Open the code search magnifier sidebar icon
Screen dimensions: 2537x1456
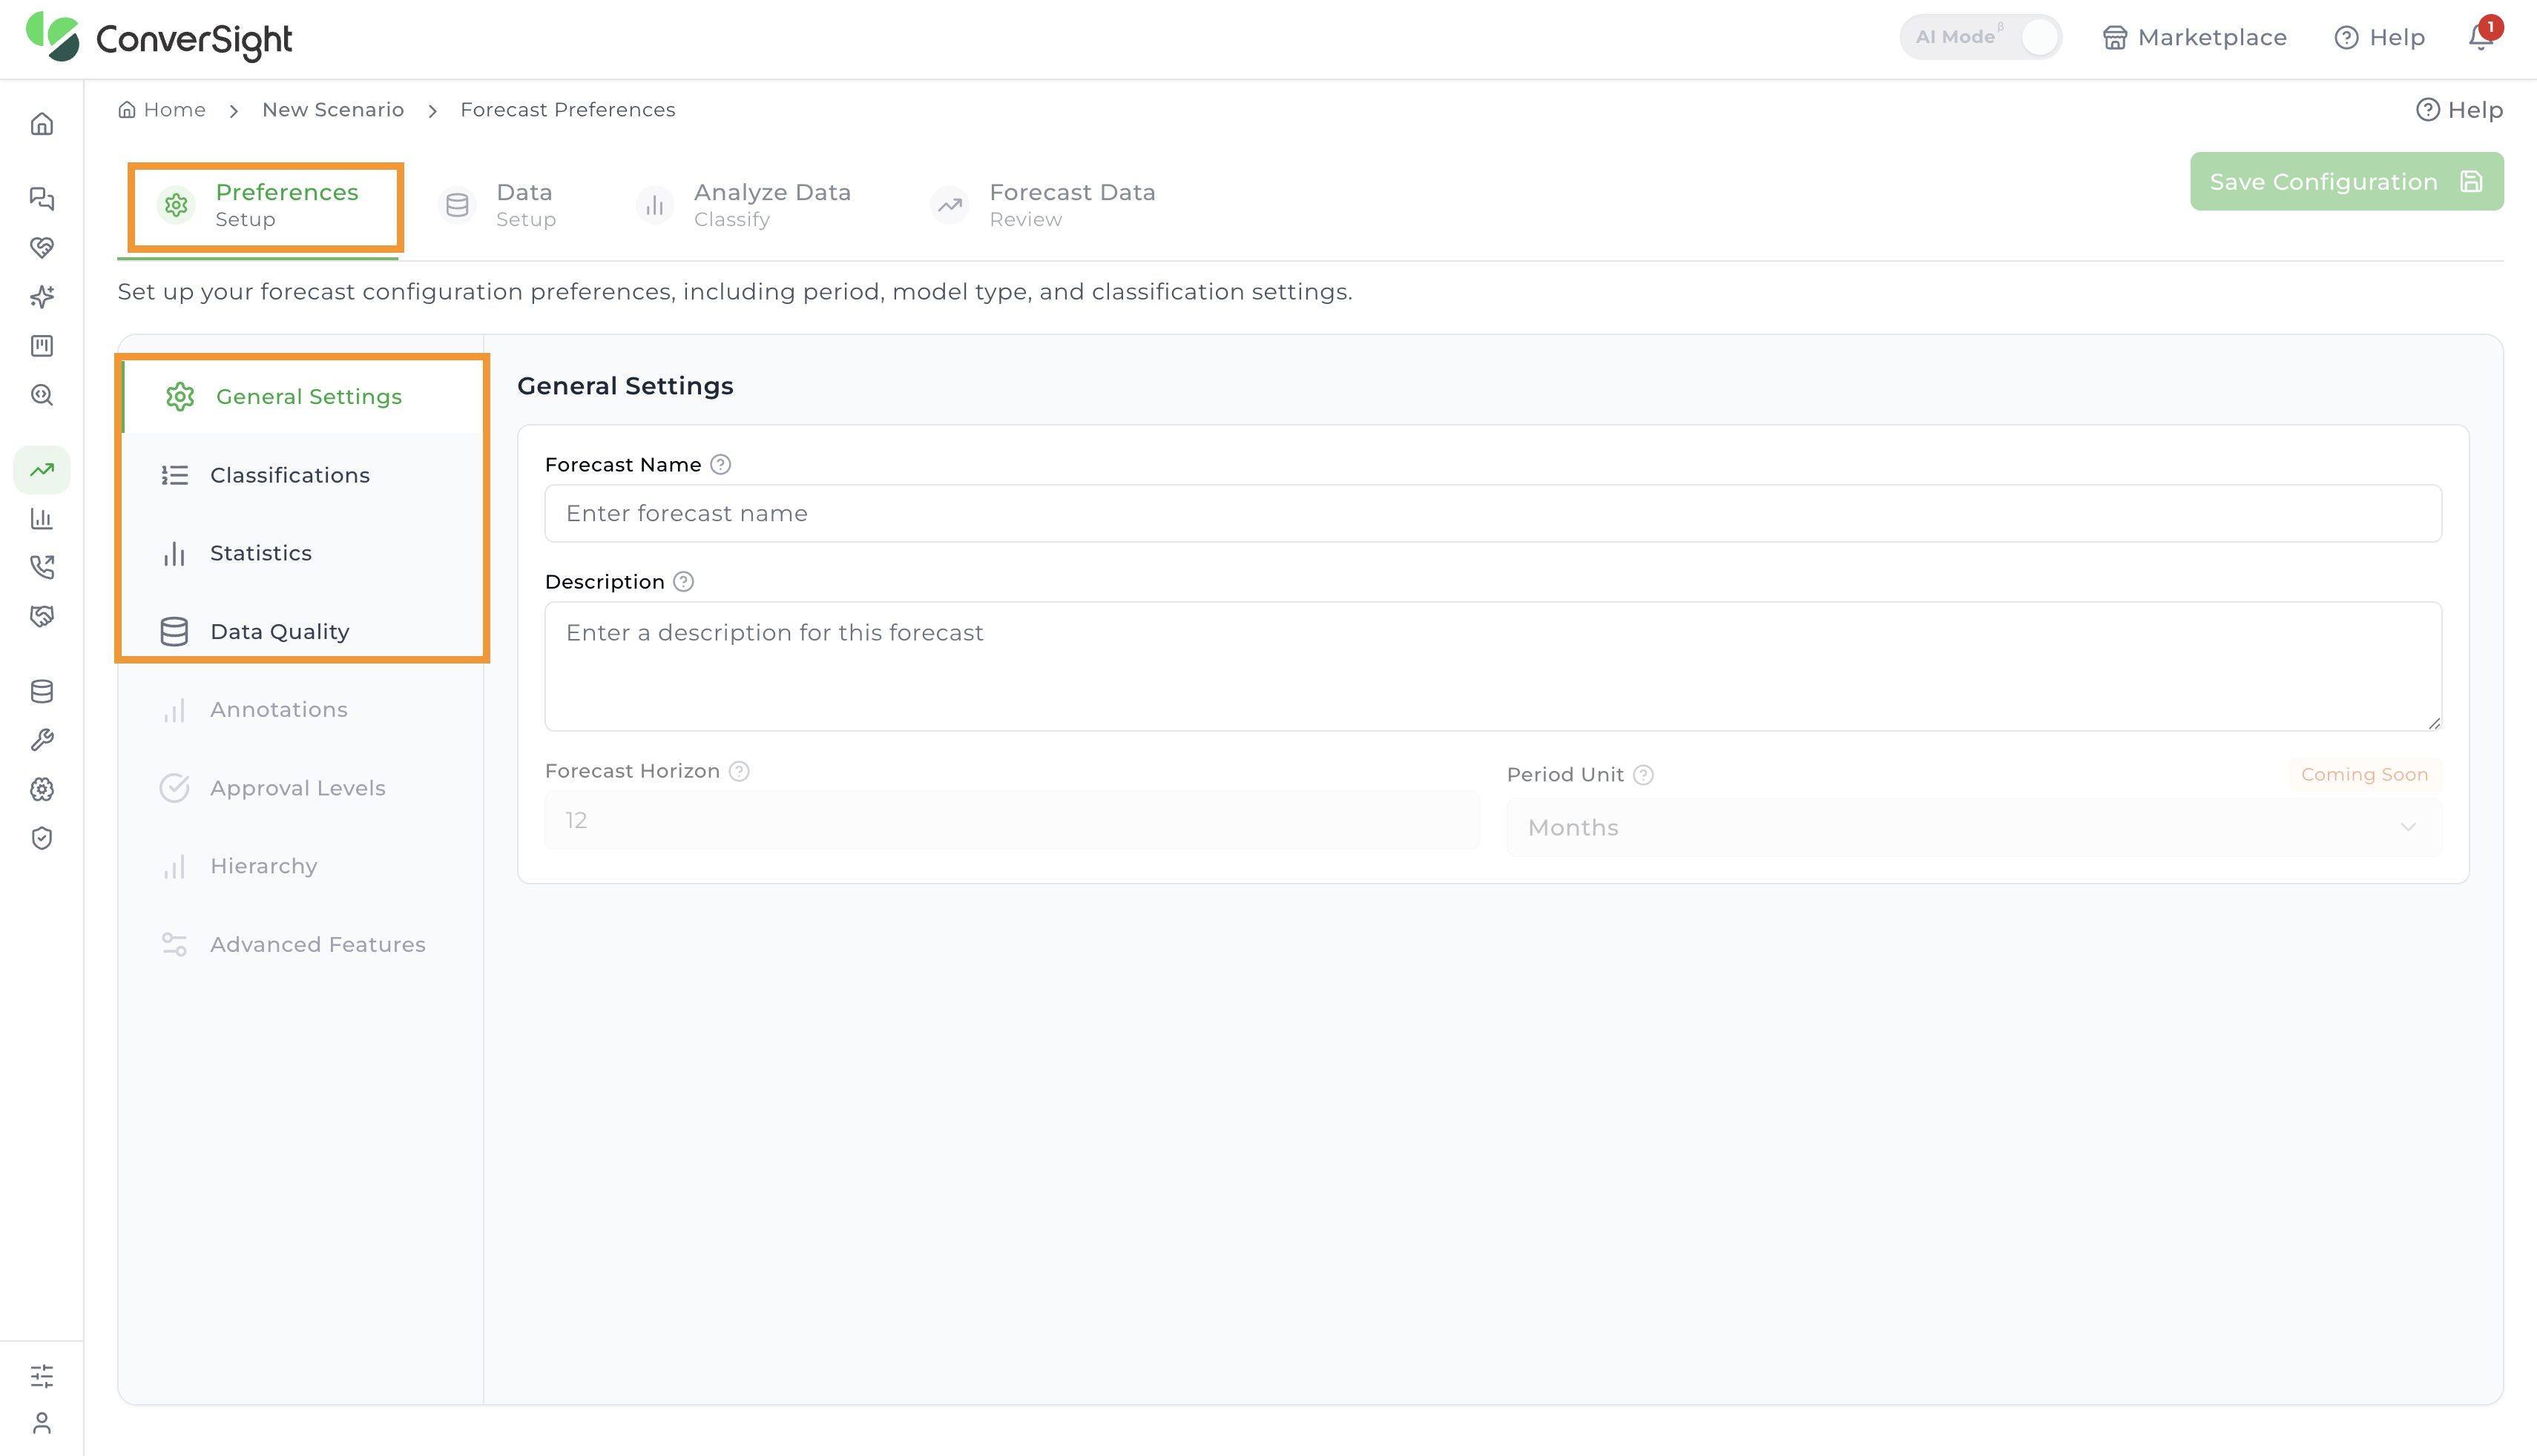pos(41,394)
